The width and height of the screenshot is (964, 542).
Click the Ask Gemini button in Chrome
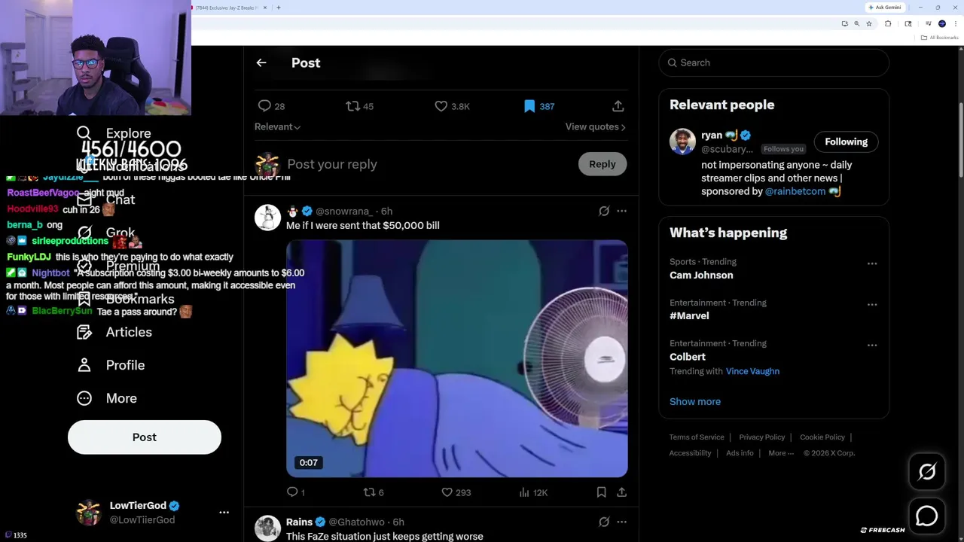(x=885, y=8)
